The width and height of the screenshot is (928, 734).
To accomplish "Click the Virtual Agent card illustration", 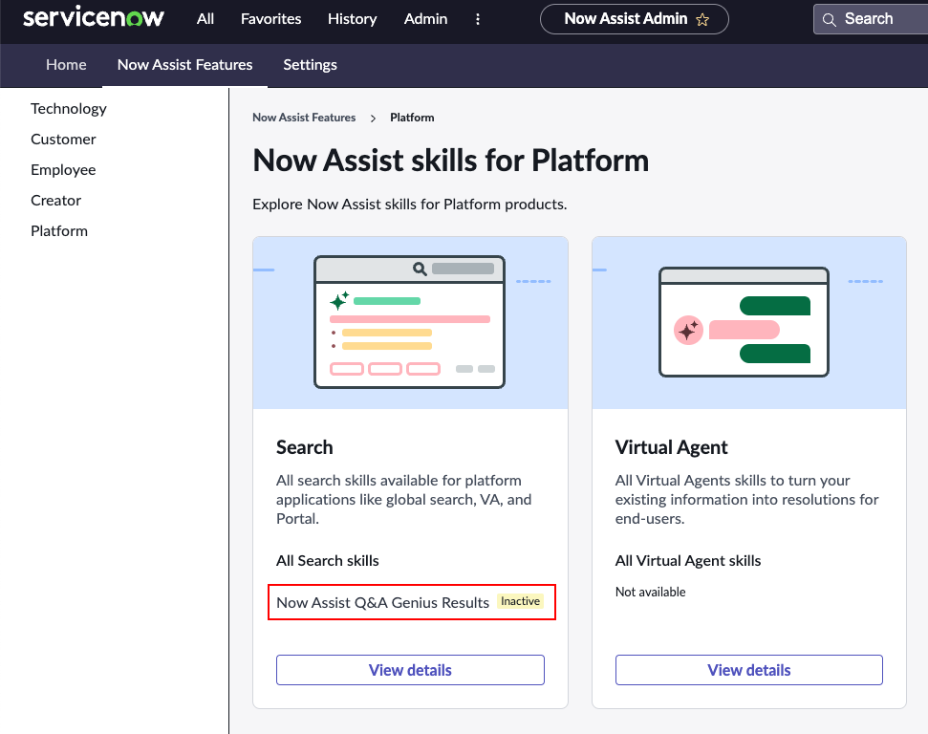I will click(x=749, y=323).
